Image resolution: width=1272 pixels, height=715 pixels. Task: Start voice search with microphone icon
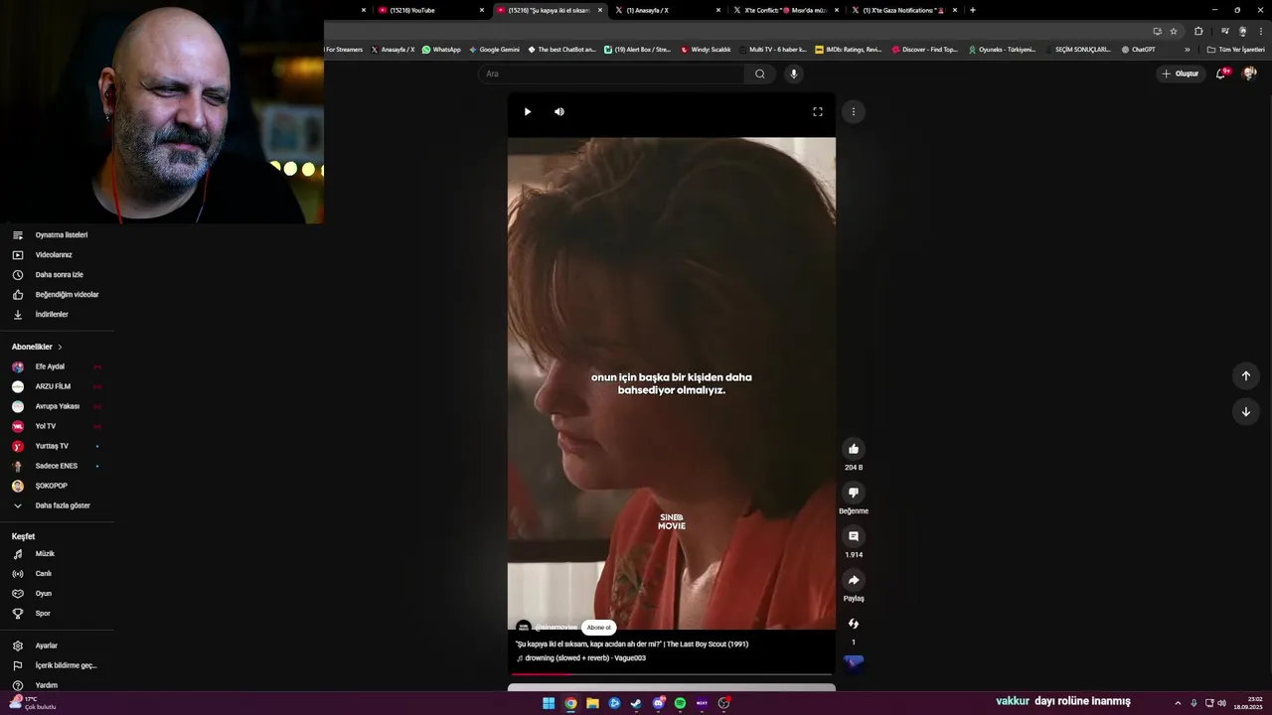[x=793, y=73]
